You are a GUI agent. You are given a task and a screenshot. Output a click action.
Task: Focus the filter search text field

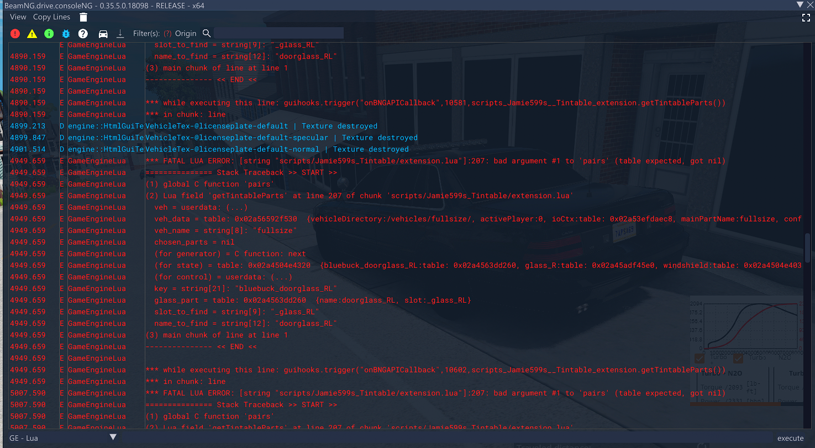pyautogui.click(x=278, y=33)
